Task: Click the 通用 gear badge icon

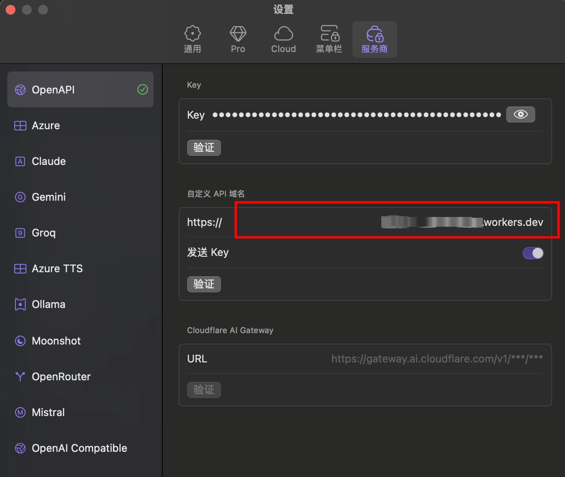Action: click(192, 33)
